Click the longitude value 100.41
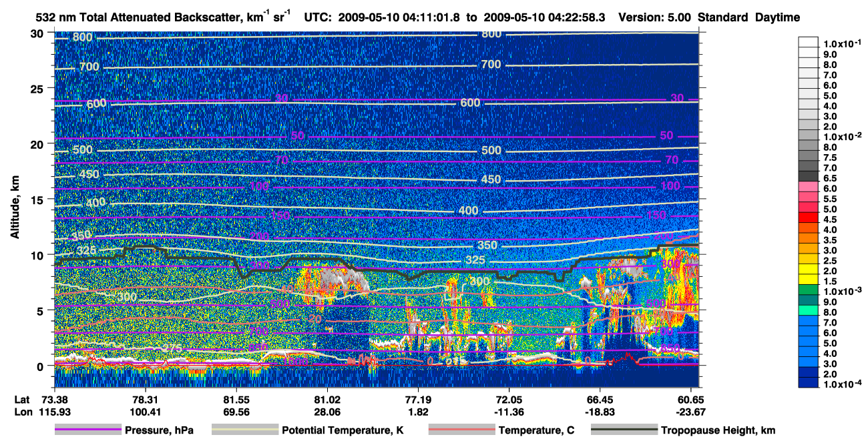Screen dimensions: 868x445 tap(145, 412)
